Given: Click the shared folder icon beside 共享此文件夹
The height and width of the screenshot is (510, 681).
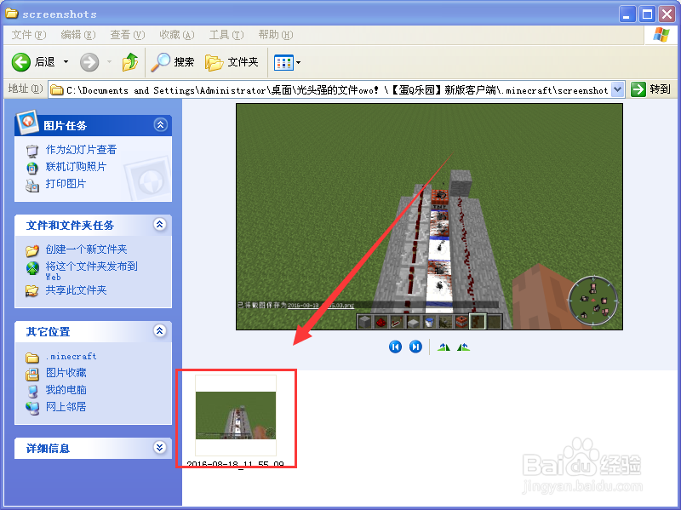Looking at the screenshot, I should 32,290.
